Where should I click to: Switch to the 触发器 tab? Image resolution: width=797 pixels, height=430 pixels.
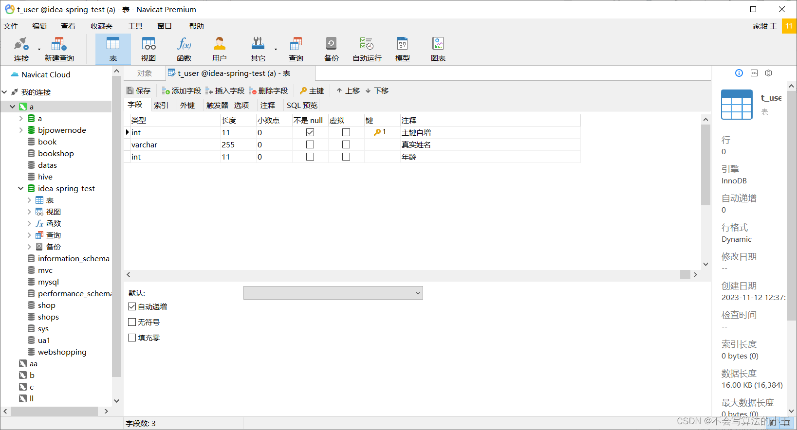[217, 105]
